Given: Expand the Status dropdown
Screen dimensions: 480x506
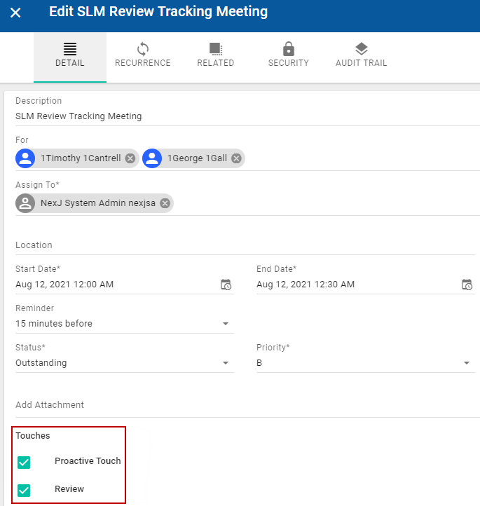Looking at the screenshot, I should click(225, 363).
